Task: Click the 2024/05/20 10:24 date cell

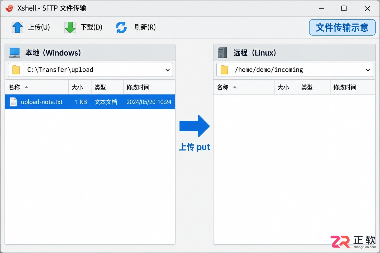Action: pyautogui.click(x=149, y=102)
